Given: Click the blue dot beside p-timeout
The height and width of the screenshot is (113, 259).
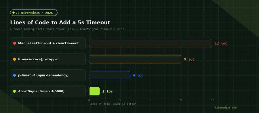Looking at the screenshot, I should click(15, 75).
